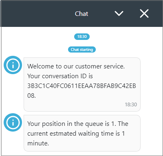Screen dimensions: 163x156
Task: Click the info icon beside the queue message
Action: pyautogui.click(x=13, y=122)
